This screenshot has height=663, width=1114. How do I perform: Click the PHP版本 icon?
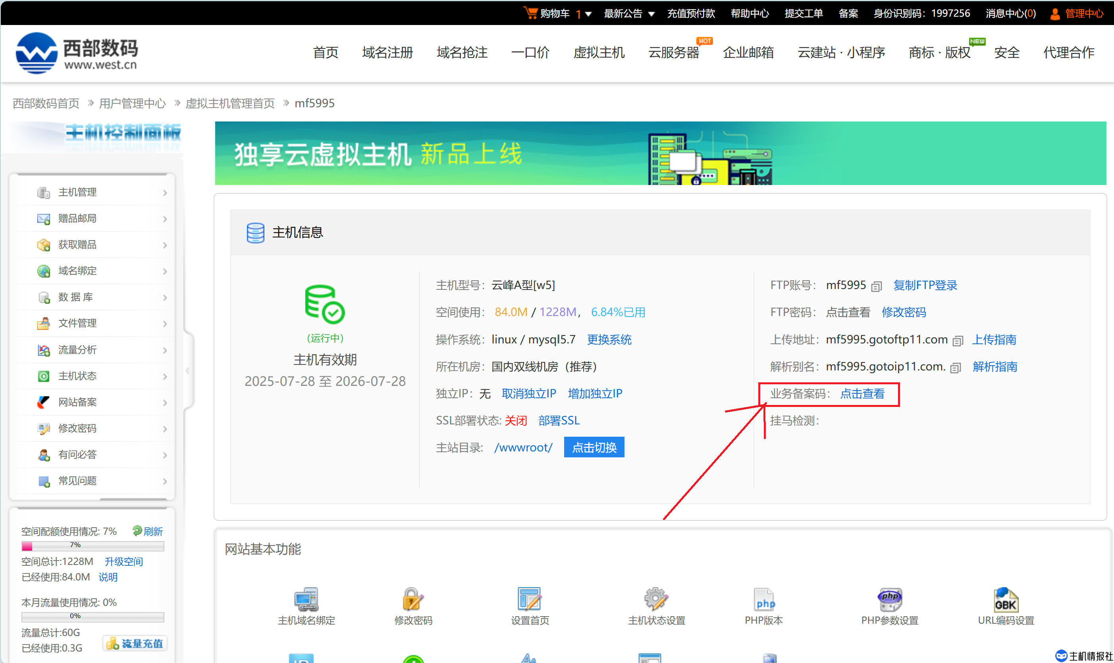[x=764, y=599]
